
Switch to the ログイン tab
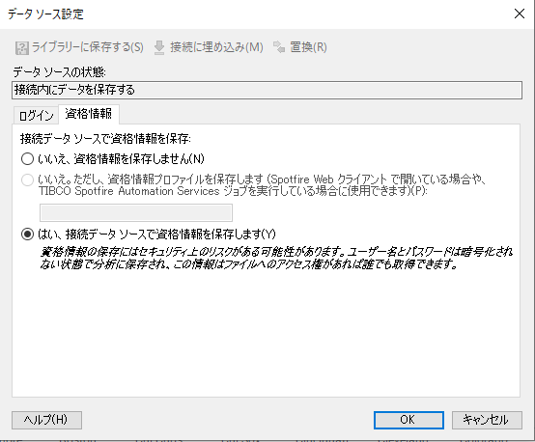(36, 116)
